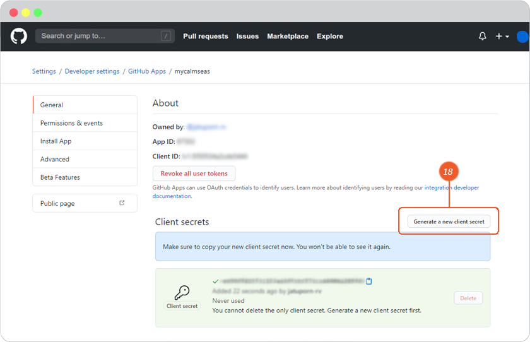Open Issues in top navigation
Image resolution: width=530 pixels, height=342 pixels.
pyautogui.click(x=247, y=36)
